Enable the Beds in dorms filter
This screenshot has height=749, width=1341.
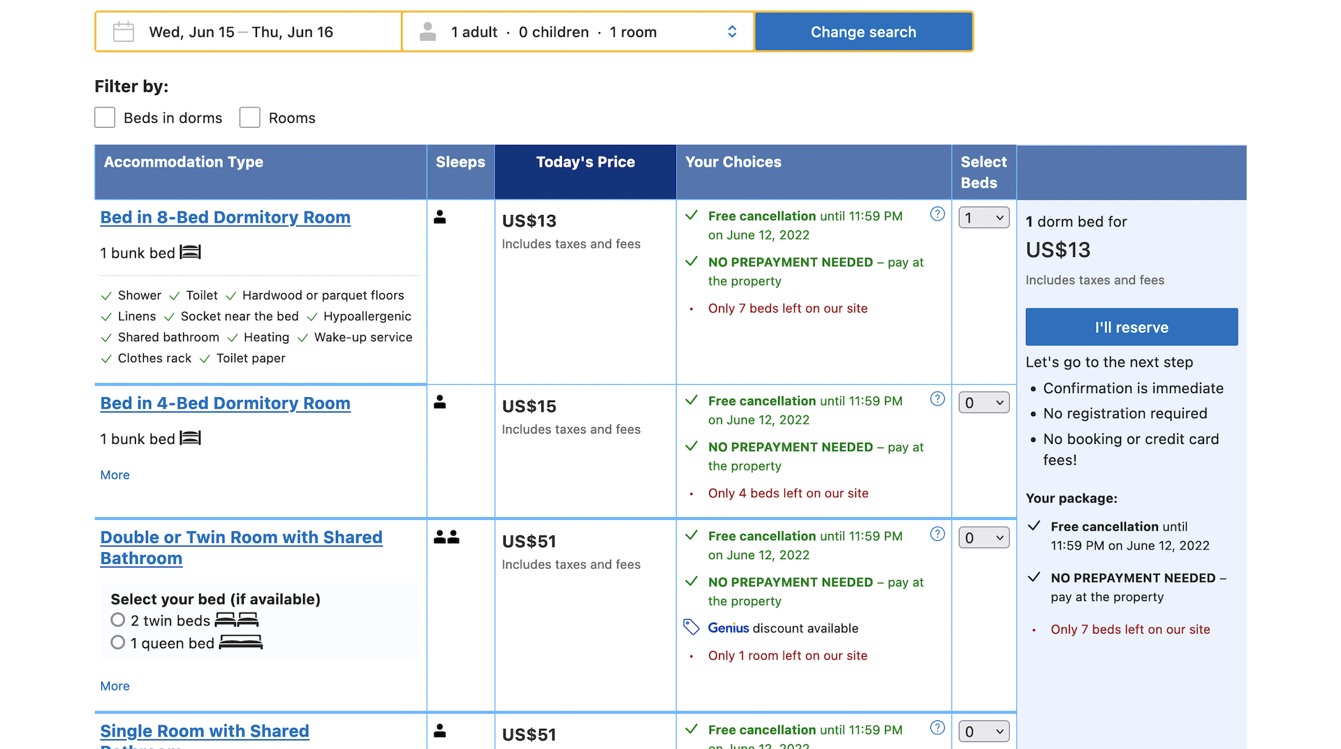pyautogui.click(x=105, y=118)
